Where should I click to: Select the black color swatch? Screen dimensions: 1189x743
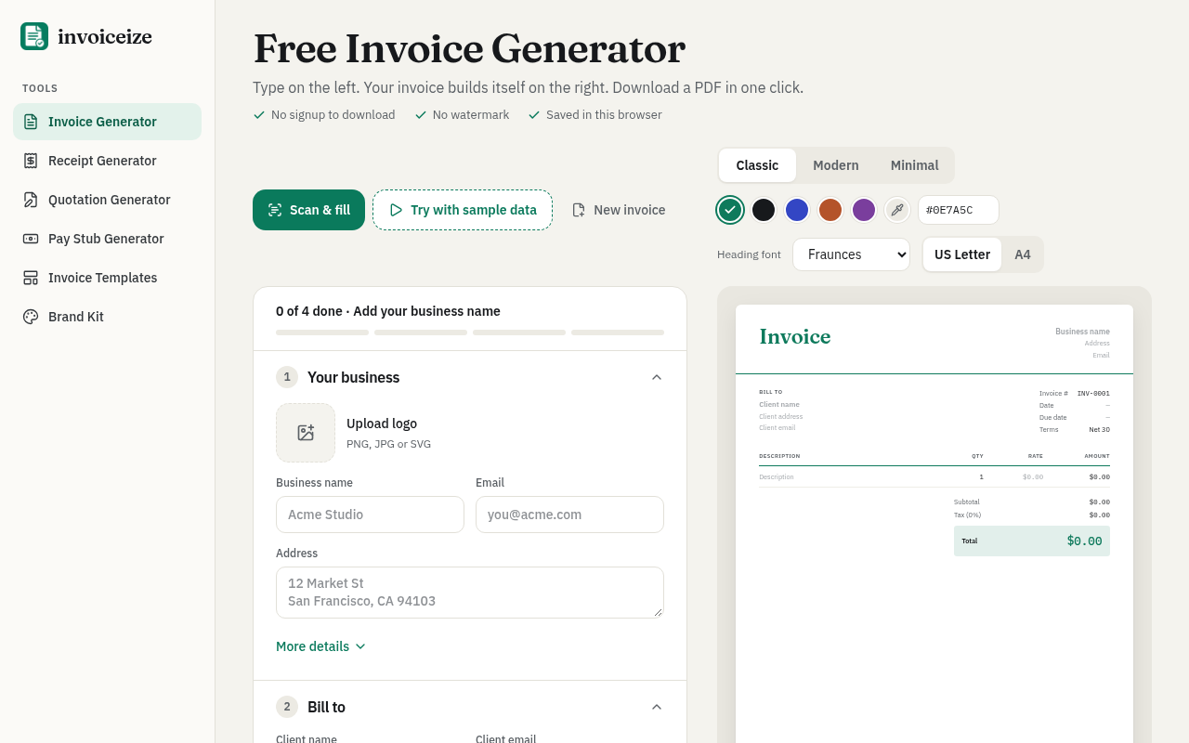click(764, 210)
